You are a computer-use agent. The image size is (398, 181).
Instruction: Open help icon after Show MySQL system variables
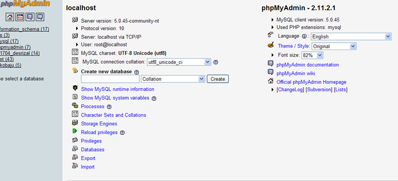[x=154, y=99]
